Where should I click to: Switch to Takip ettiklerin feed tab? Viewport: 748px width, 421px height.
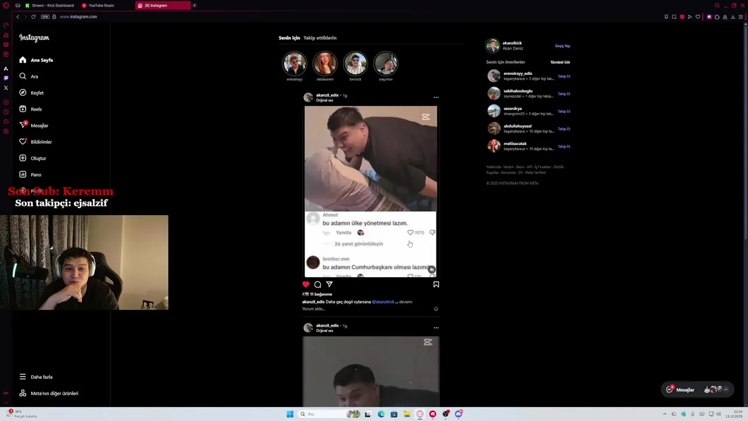tap(320, 38)
